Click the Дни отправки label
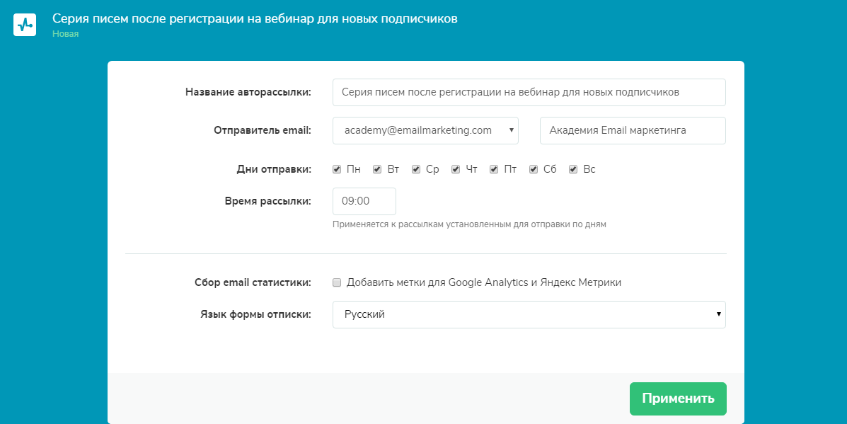847x424 pixels. pos(274,170)
